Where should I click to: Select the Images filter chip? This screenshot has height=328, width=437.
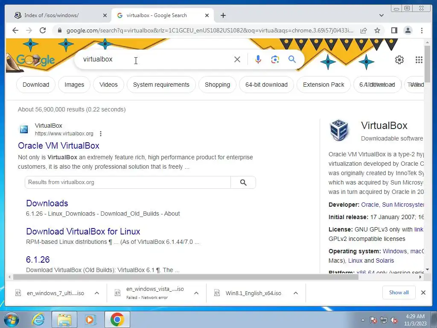74,85
